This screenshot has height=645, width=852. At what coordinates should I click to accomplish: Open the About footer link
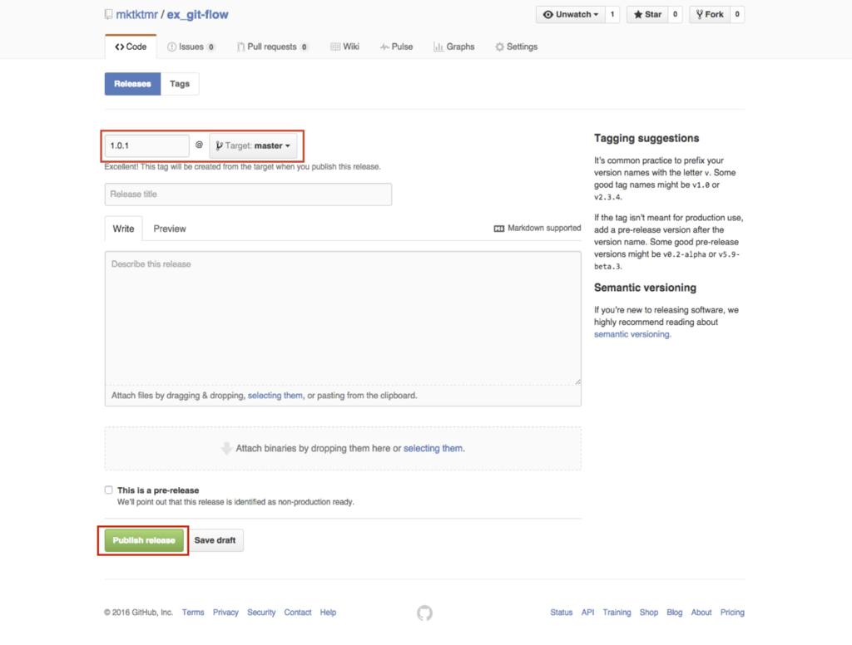point(701,613)
